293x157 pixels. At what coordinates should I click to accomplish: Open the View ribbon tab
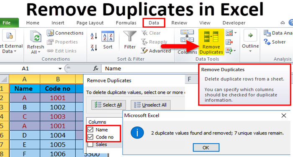pyautogui.click(x=205, y=23)
